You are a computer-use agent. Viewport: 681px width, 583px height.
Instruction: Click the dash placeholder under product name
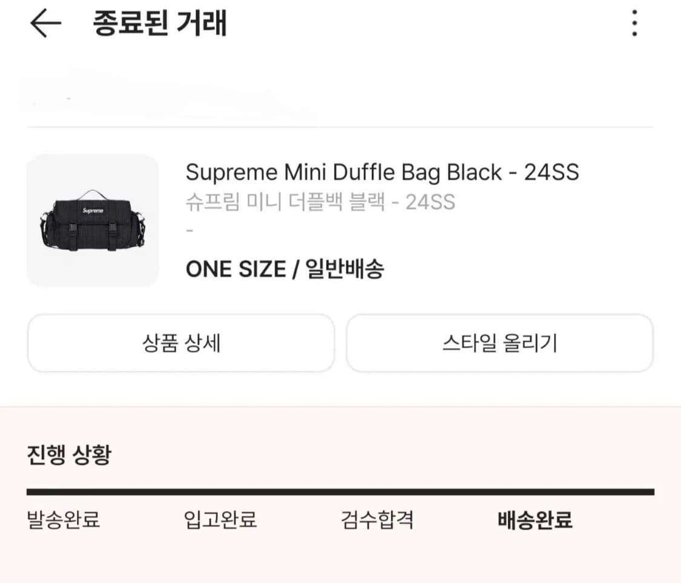point(189,231)
